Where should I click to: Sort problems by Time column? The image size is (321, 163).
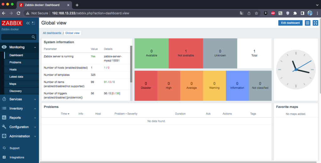(x=65, y=114)
